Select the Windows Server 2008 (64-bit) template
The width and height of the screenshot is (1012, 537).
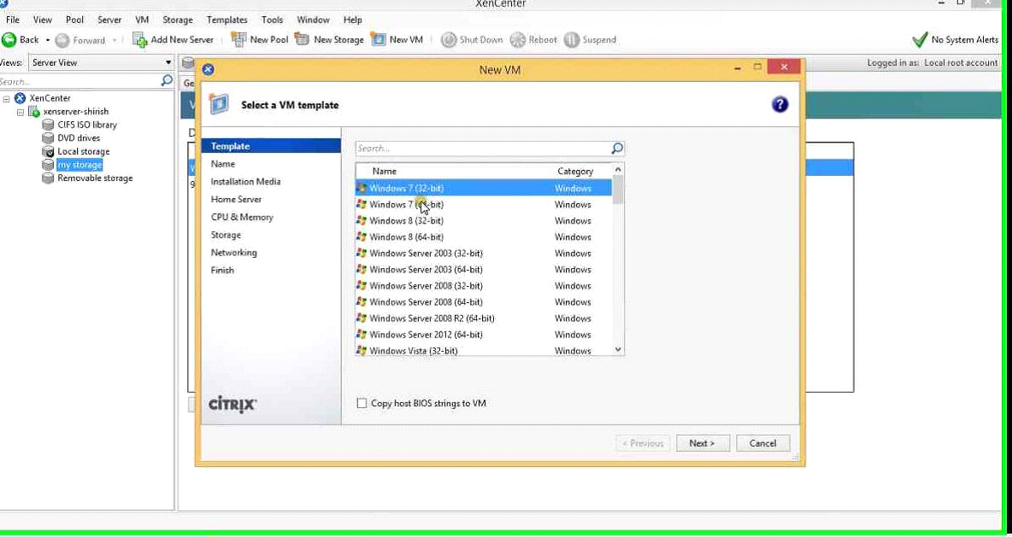click(x=483, y=302)
